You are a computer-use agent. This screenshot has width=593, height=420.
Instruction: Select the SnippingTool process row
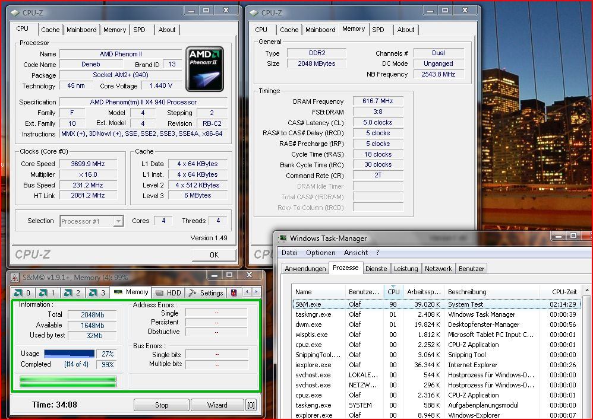436,355
